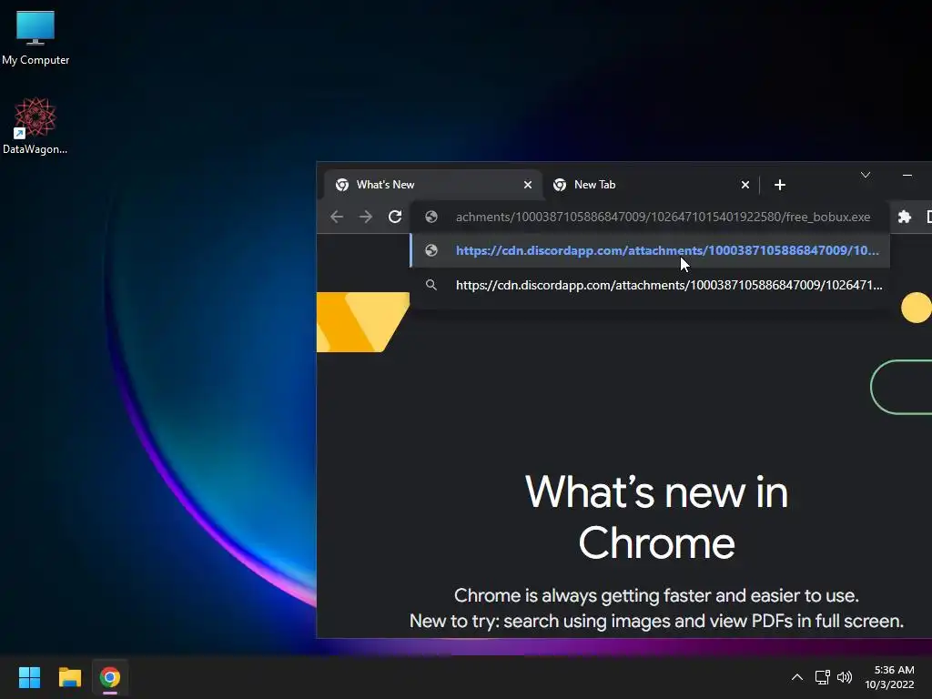Open Chrome's Extensions puzzle icon
Image resolution: width=932 pixels, height=699 pixels.
pyautogui.click(x=905, y=217)
